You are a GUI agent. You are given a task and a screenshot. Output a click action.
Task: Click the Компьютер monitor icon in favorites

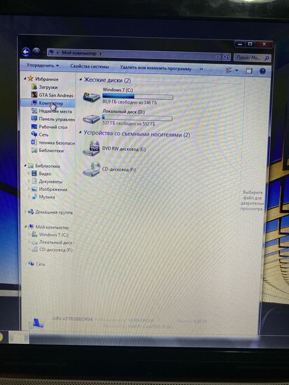pyautogui.click(x=34, y=103)
